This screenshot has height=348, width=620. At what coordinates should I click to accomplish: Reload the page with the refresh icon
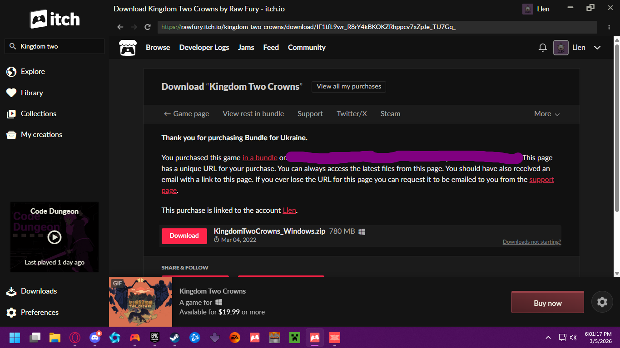pos(147,27)
